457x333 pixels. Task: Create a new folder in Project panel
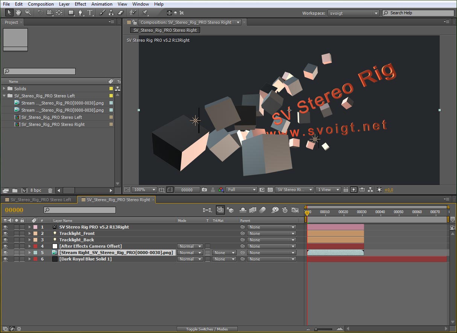point(15,191)
